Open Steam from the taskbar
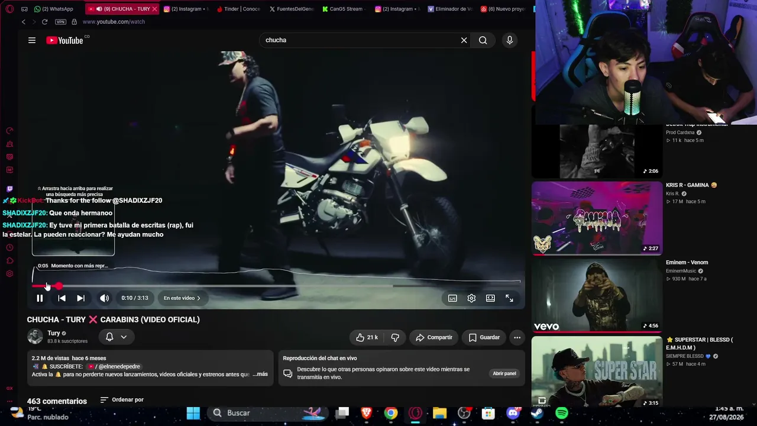The width and height of the screenshot is (757, 426). (537, 413)
